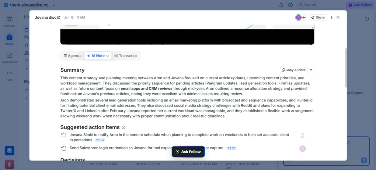Image resolution: width=376 pixels, height=170 pixels.
Task: Expand the AI Note template chevron
Action: point(108,56)
